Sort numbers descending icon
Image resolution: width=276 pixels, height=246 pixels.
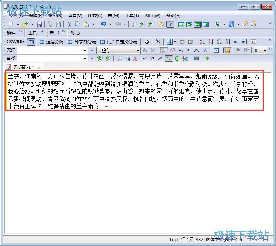tap(228, 42)
